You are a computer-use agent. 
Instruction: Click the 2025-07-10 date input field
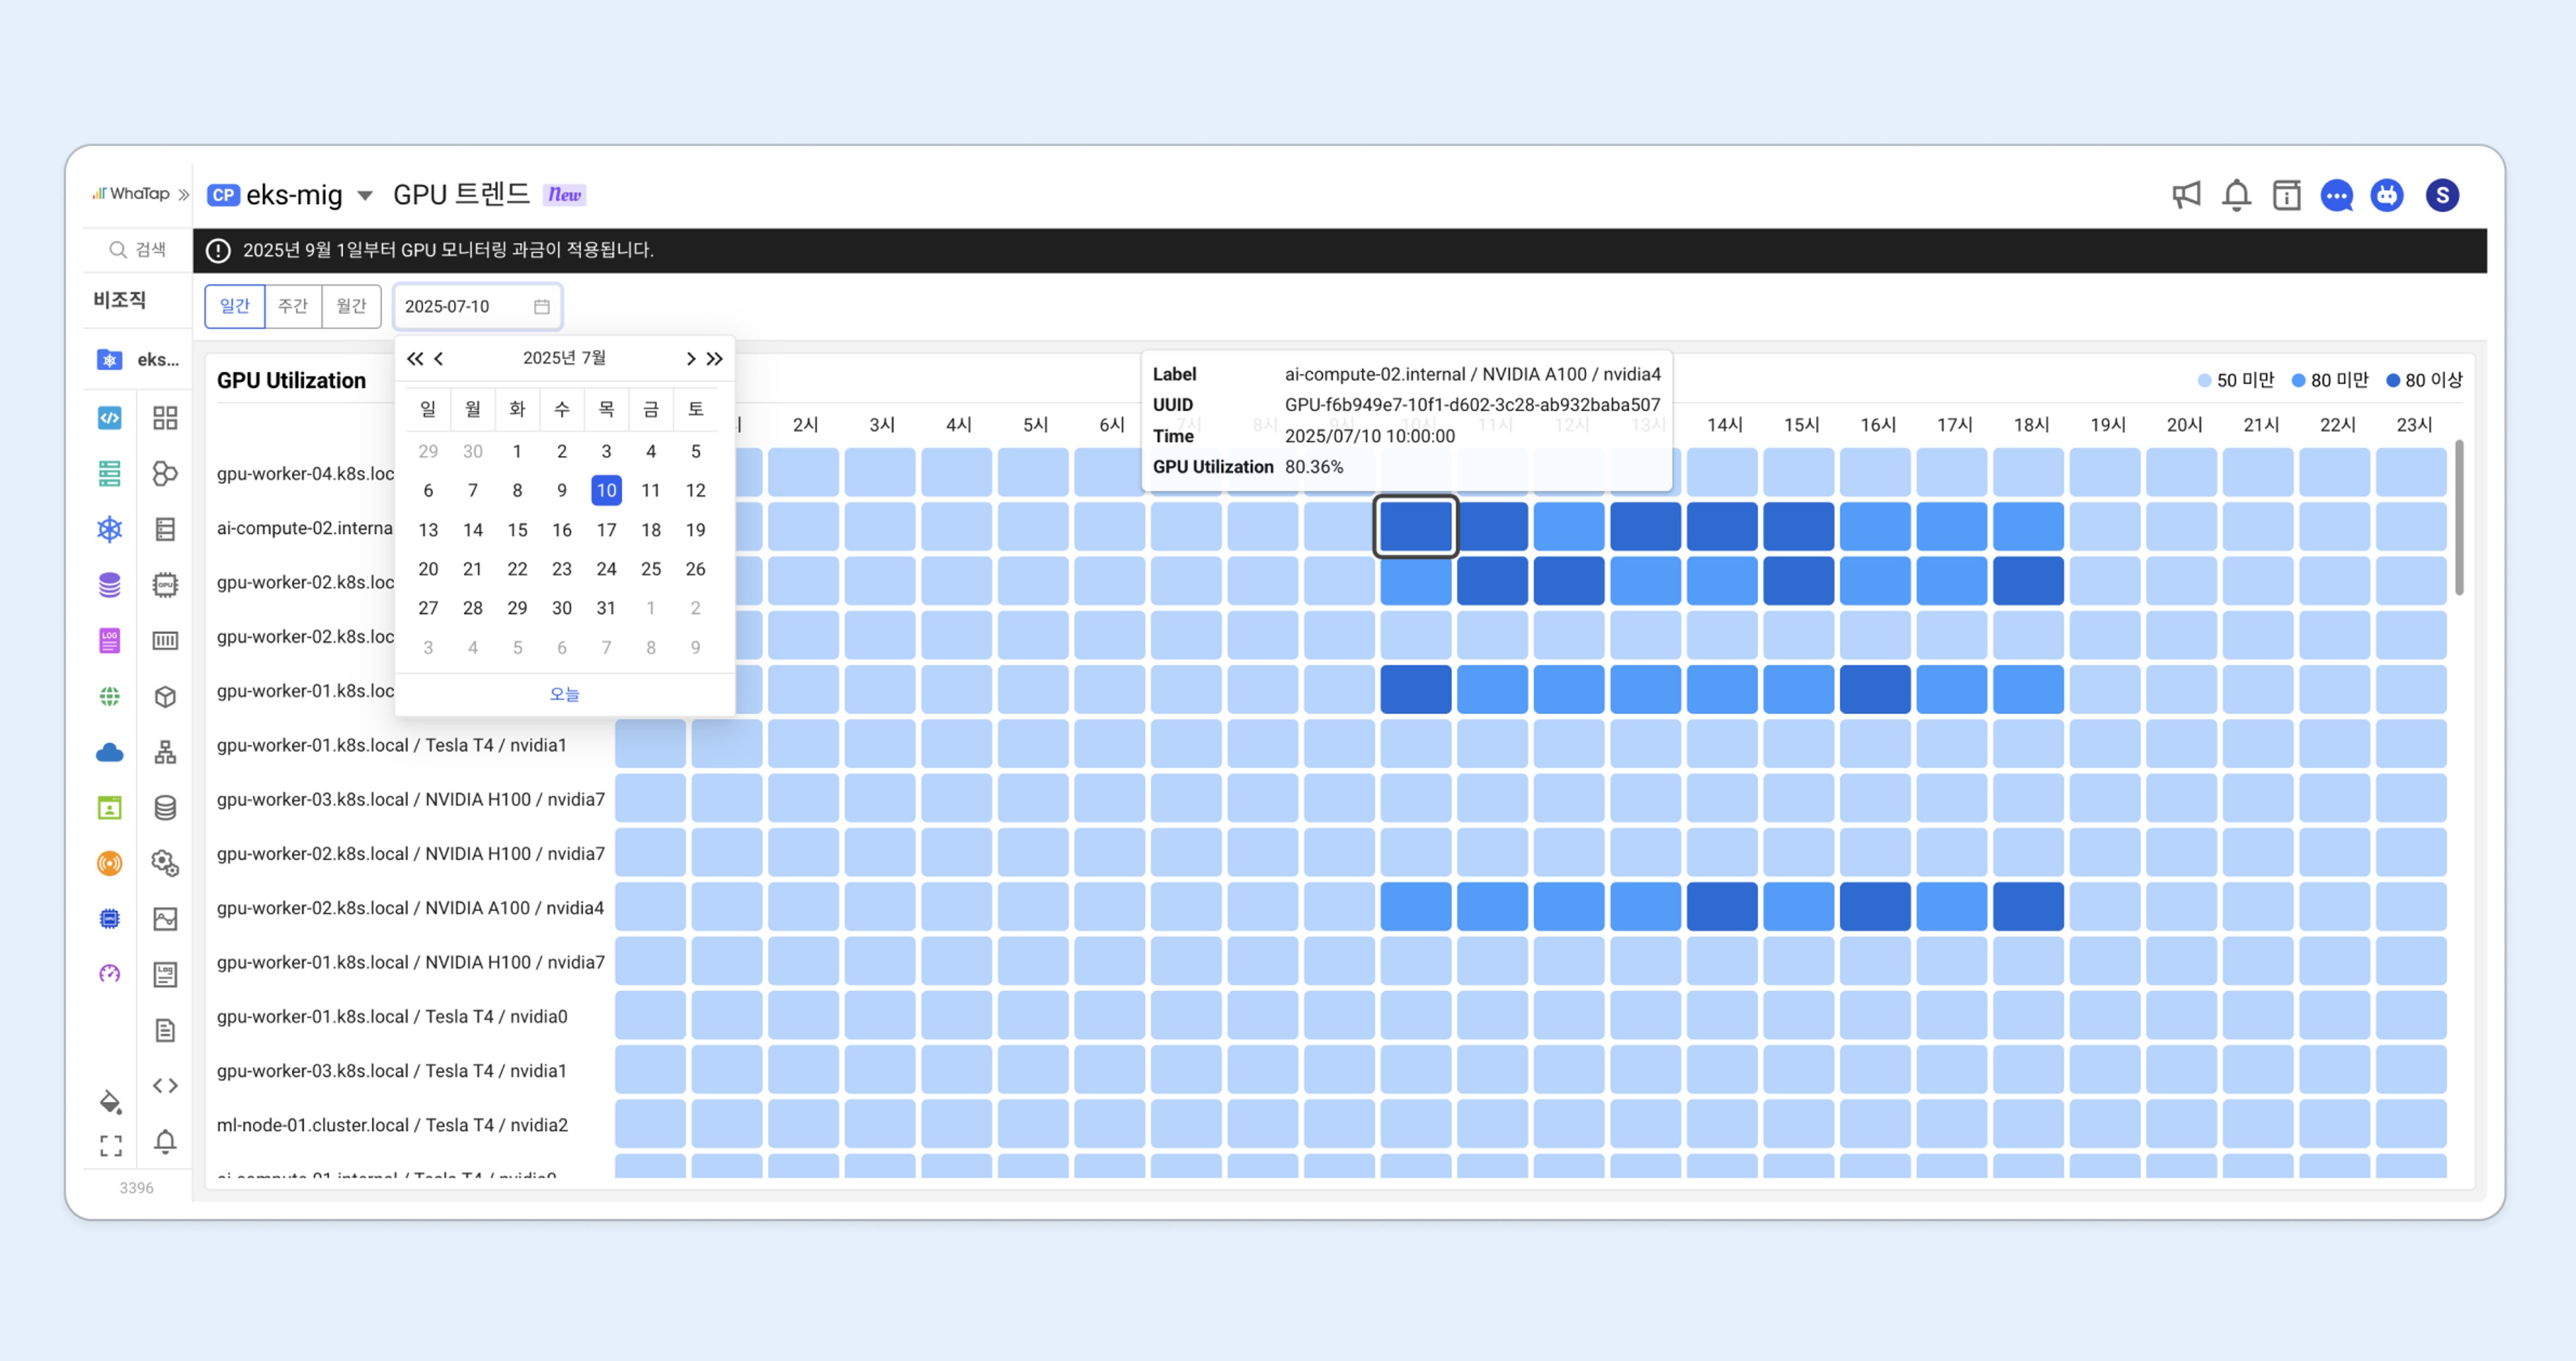pyautogui.click(x=466, y=306)
